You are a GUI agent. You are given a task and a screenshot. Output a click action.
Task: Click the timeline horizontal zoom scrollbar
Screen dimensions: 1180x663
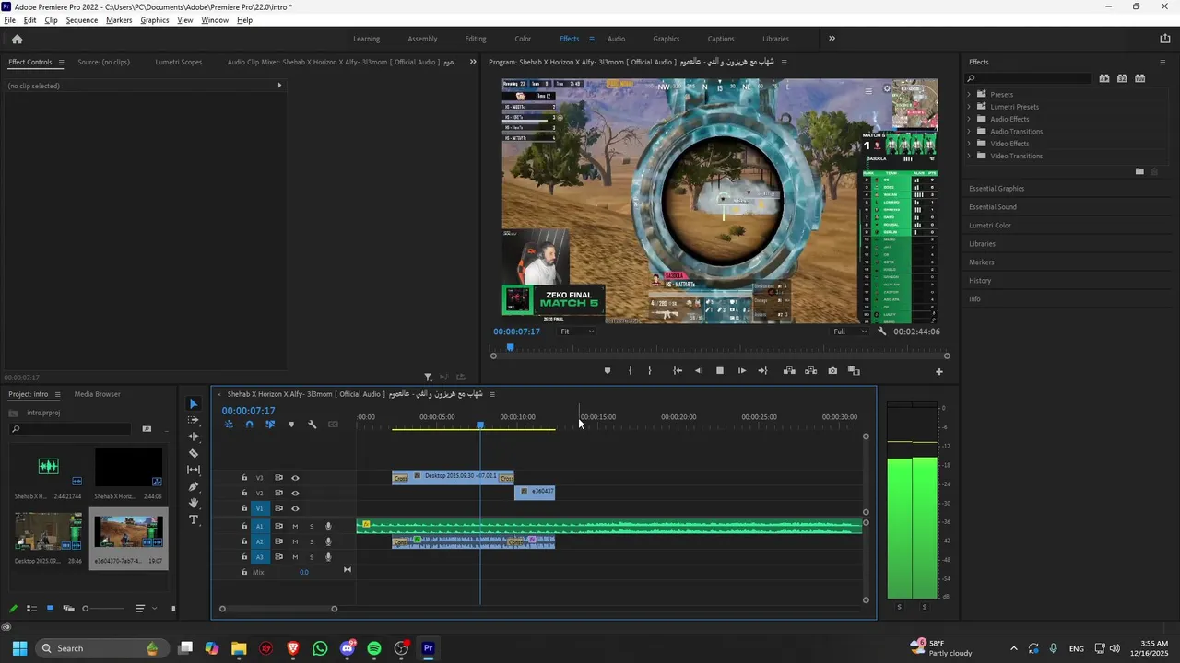(x=277, y=609)
